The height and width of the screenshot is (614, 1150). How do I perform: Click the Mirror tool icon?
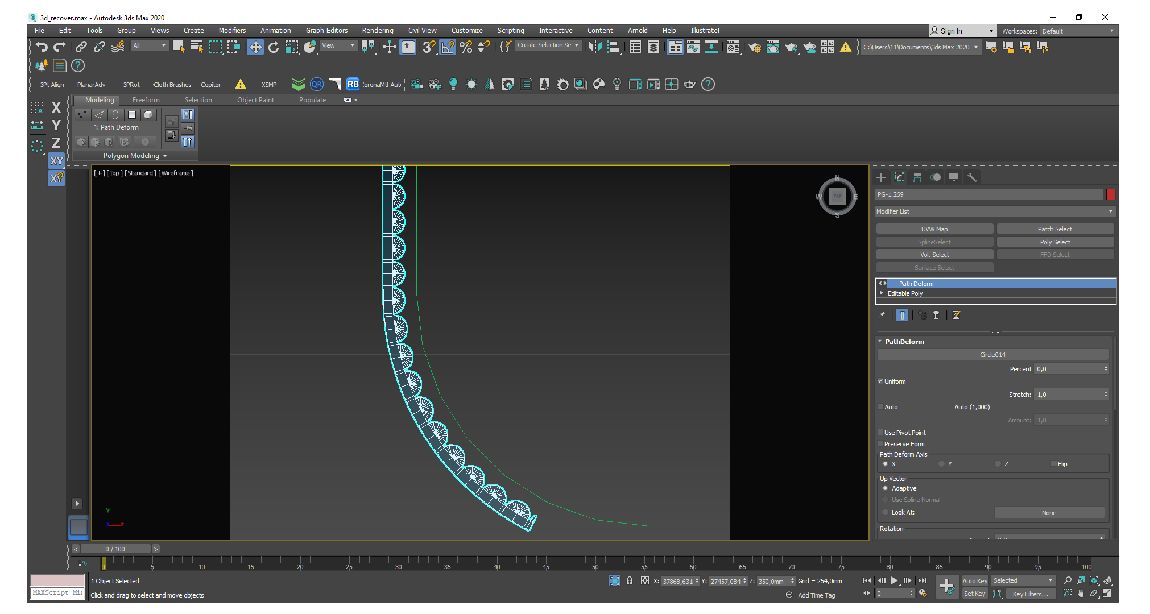coord(595,47)
